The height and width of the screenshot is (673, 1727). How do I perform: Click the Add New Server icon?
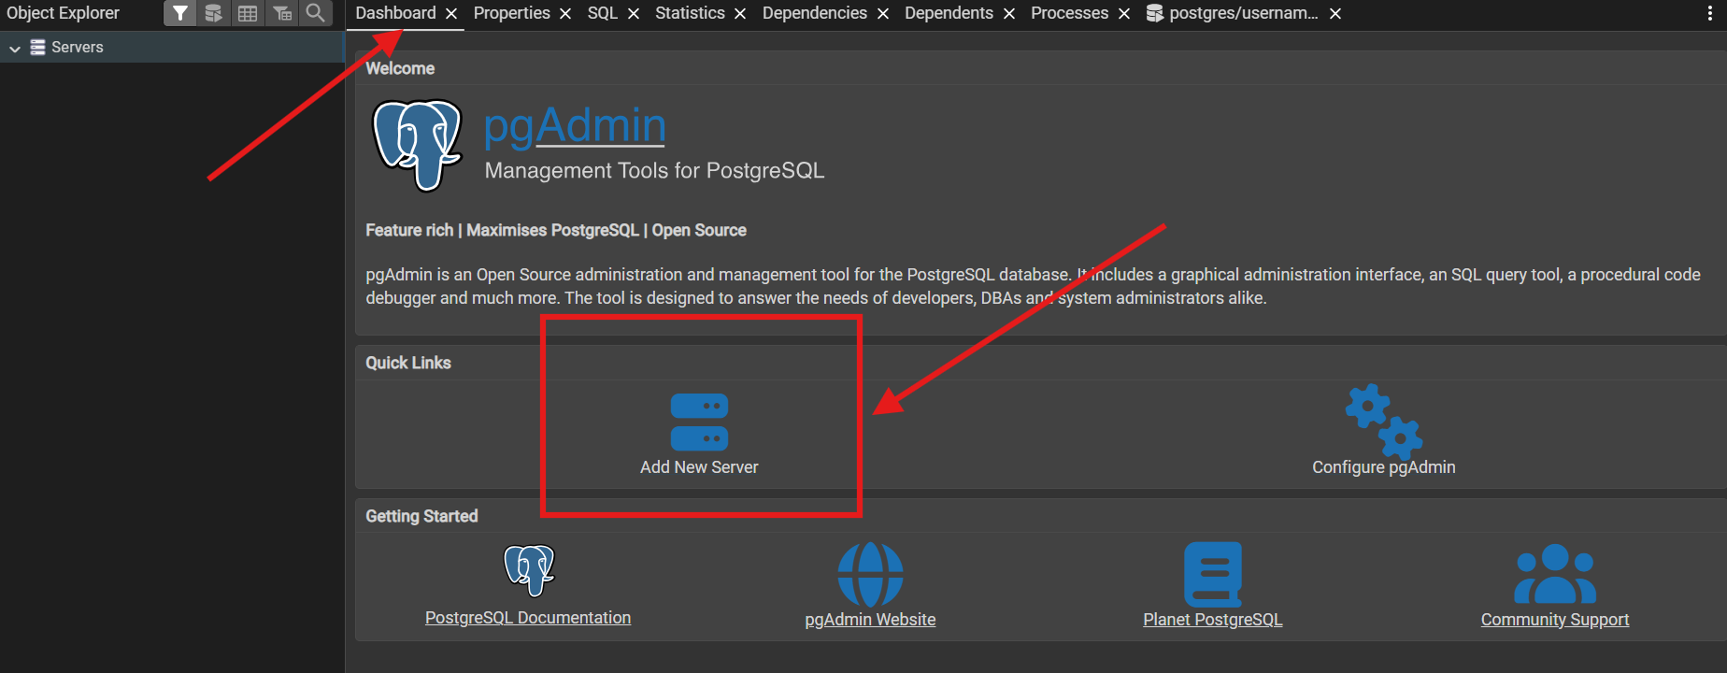pyautogui.click(x=699, y=422)
